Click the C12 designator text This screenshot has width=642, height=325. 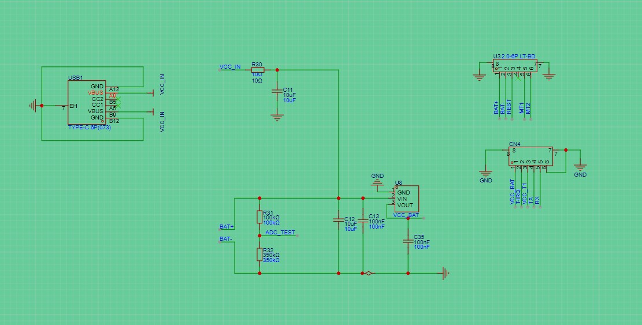coord(350,219)
